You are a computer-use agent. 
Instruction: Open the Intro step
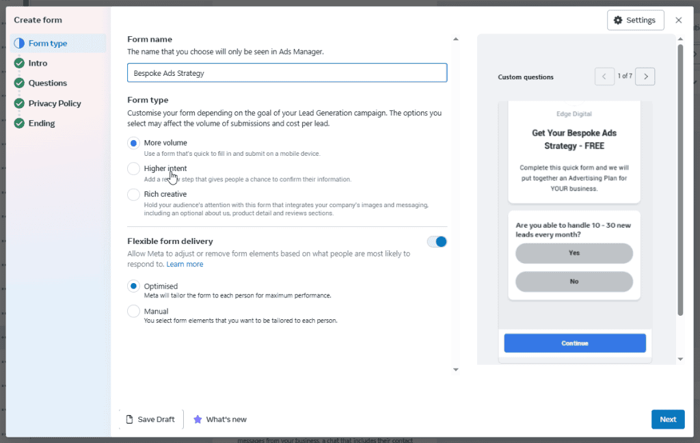point(38,63)
